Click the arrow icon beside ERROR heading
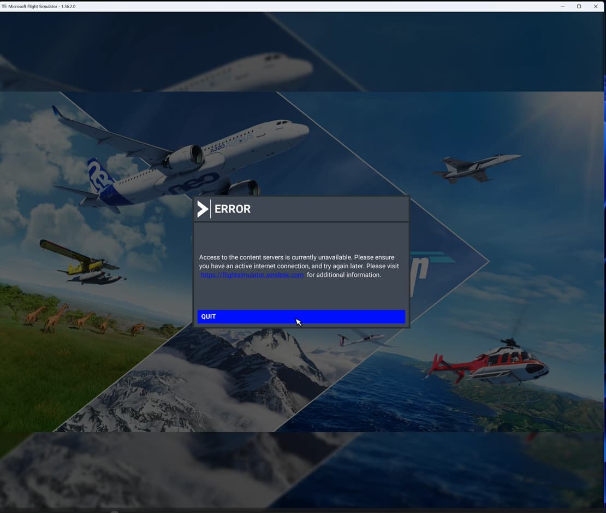The width and height of the screenshot is (606, 513). (203, 209)
